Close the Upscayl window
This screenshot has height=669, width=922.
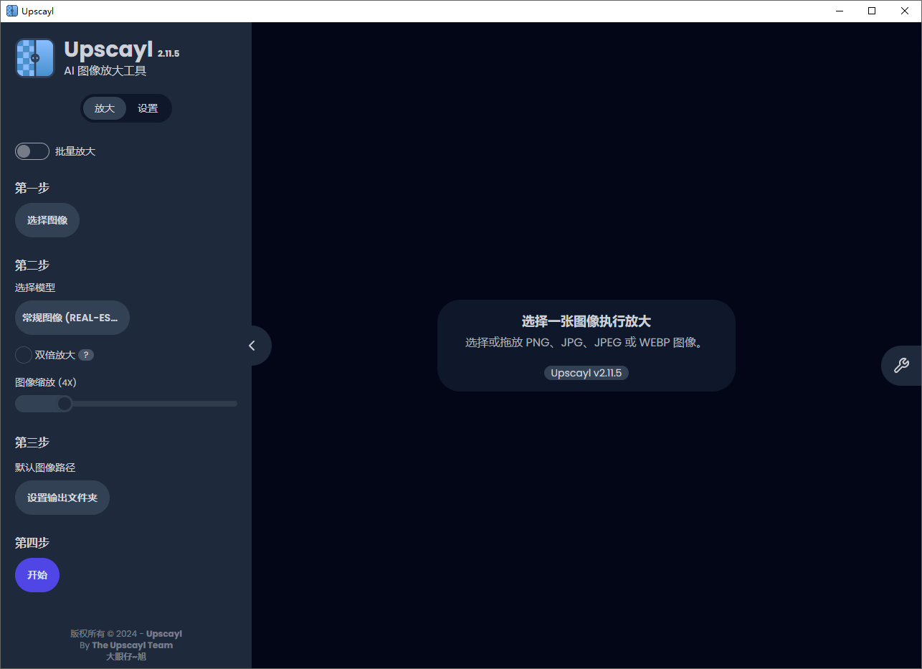[x=905, y=11]
